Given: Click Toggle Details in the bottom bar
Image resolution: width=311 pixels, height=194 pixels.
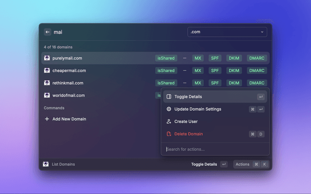Looking at the screenshot, I should (204, 164).
